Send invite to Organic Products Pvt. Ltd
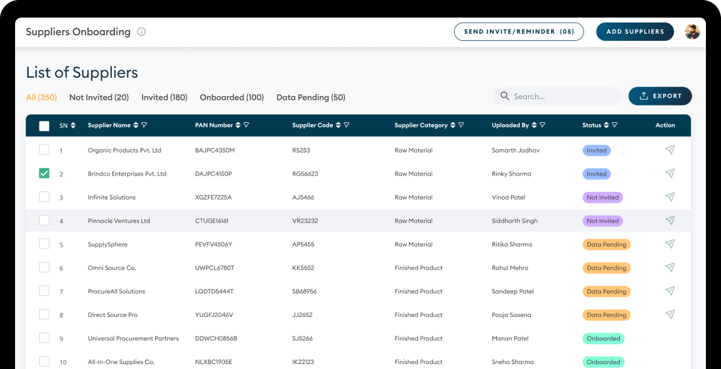The width and height of the screenshot is (721, 369). (x=669, y=150)
